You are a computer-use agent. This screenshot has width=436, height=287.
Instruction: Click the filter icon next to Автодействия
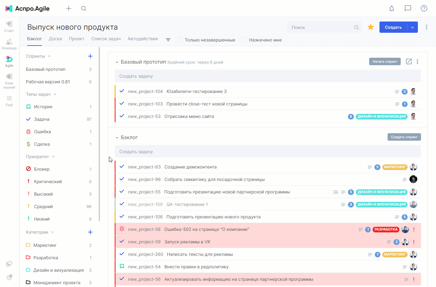point(168,40)
